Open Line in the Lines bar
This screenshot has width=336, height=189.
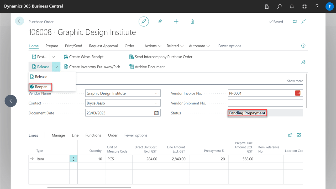(75, 135)
